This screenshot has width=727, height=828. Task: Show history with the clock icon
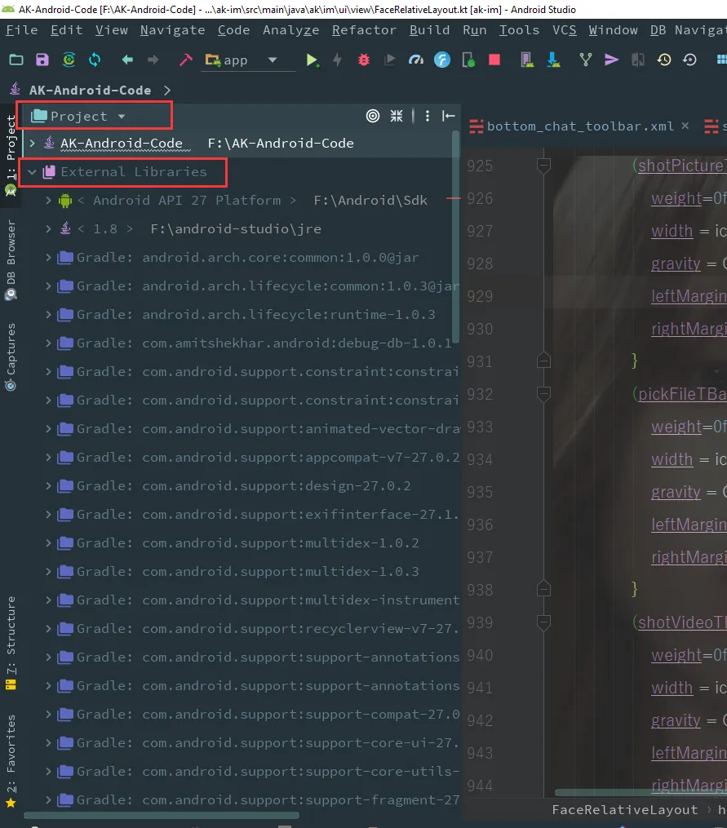point(664,60)
